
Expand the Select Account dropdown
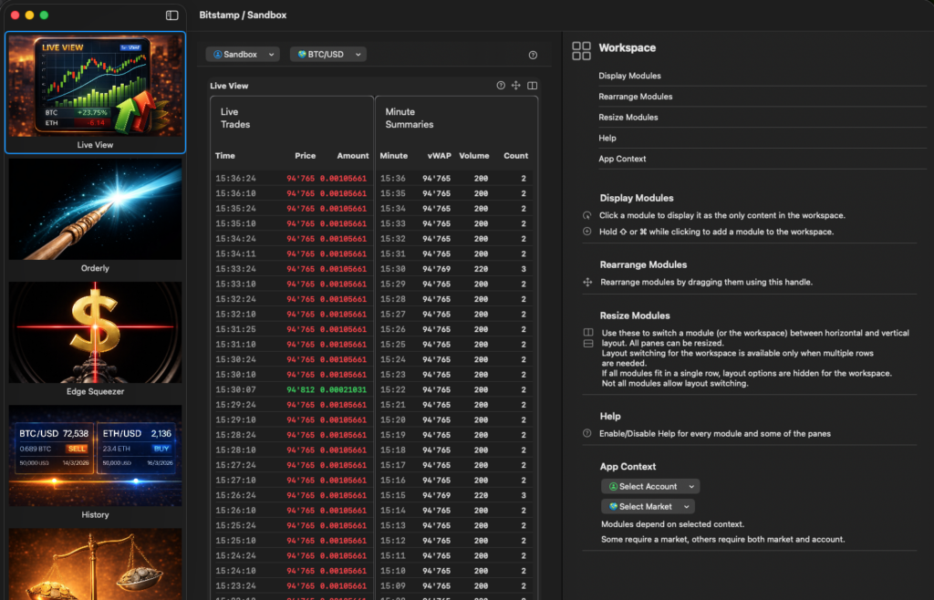pos(649,487)
